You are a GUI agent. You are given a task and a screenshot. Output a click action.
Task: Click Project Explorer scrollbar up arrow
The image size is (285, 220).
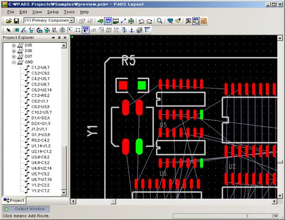(64, 46)
